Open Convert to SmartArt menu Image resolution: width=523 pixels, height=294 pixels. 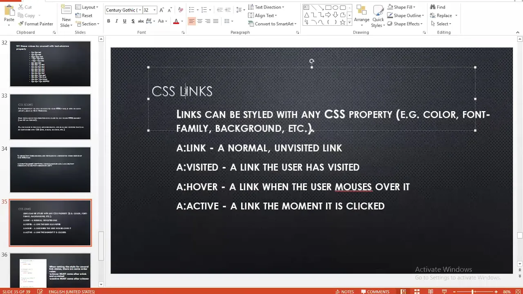272,24
